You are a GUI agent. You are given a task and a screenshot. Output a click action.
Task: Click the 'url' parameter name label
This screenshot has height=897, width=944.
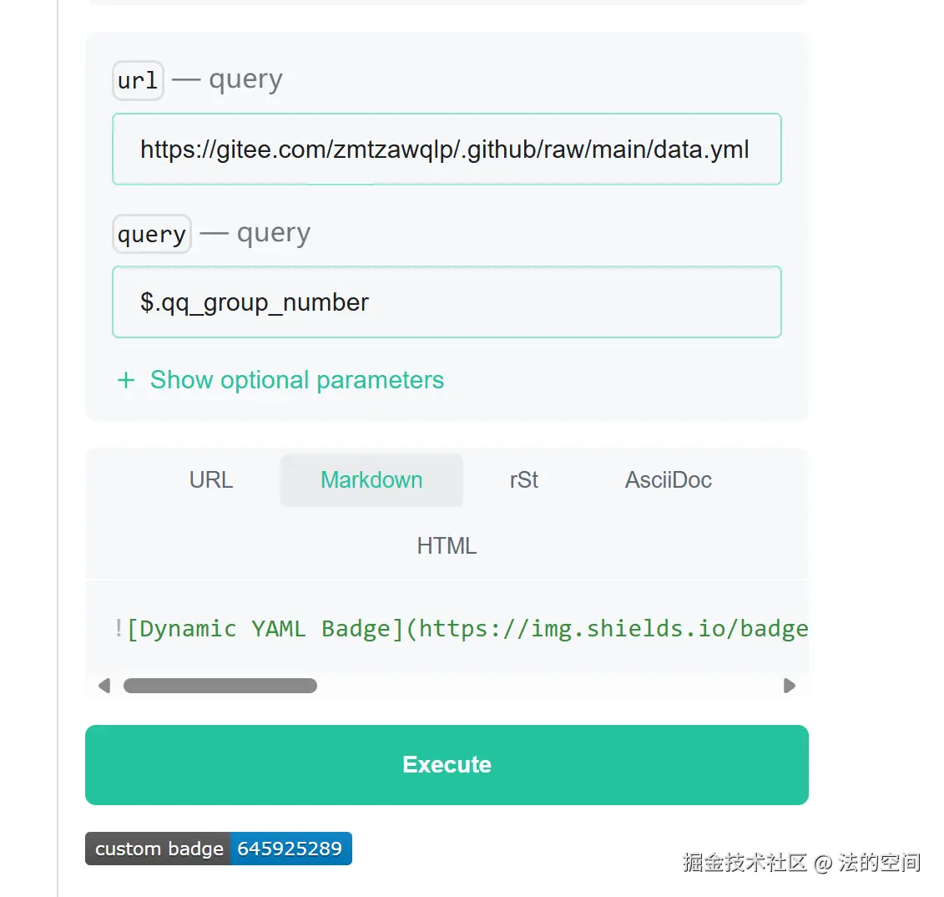138,81
